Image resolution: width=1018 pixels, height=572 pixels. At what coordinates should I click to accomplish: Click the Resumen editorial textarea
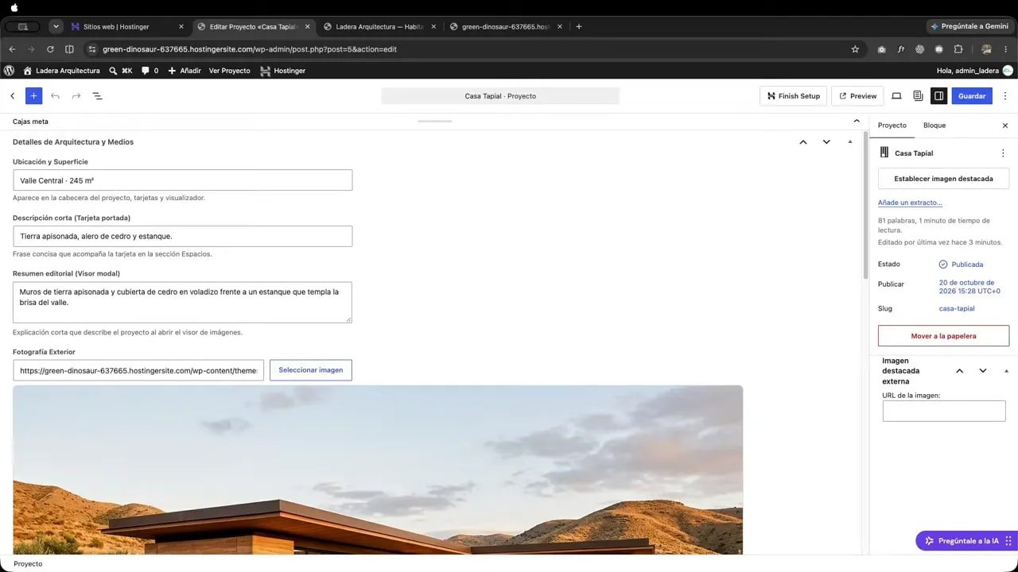[182, 302]
